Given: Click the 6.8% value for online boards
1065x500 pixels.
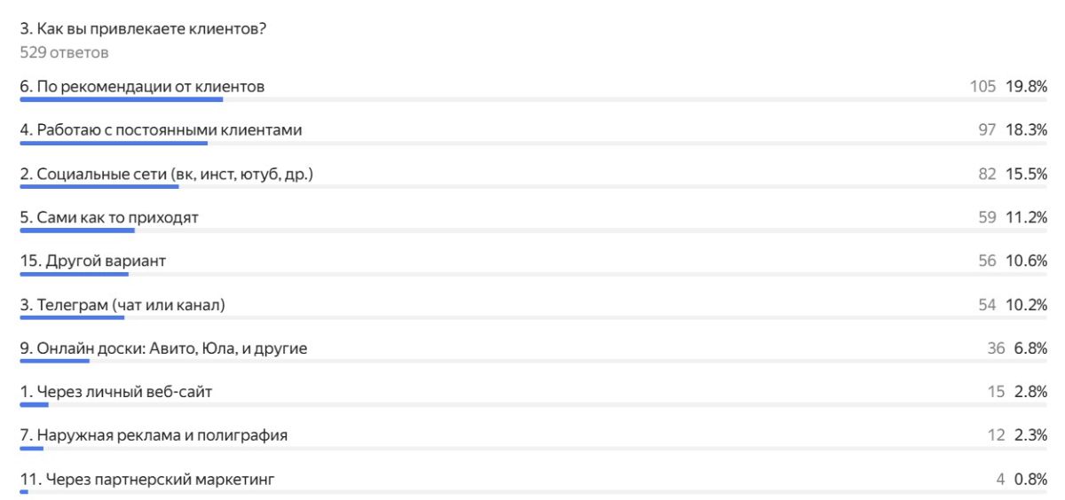Looking at the screenshot, I should pos(1030,348).
